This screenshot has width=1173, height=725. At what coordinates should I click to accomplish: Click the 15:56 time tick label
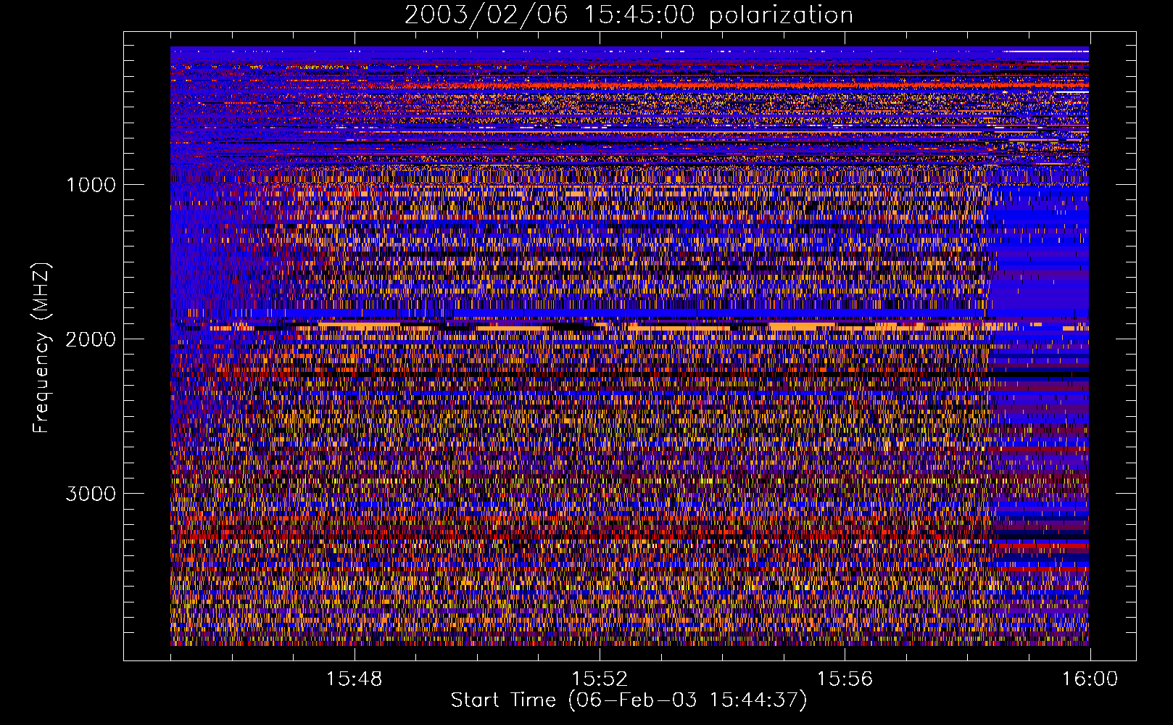click(845, 679)
